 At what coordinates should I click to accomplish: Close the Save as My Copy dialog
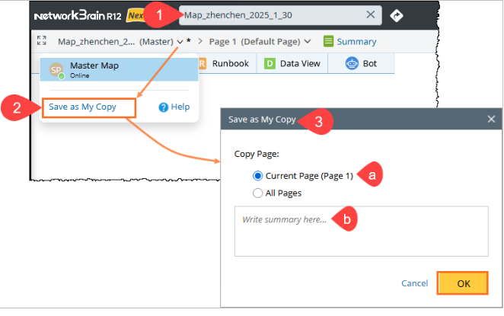(491, 119)
